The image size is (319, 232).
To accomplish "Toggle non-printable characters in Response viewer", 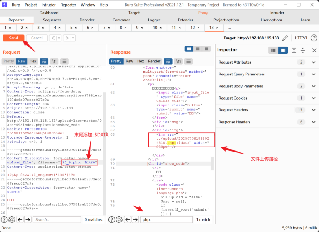I will 178,61.
